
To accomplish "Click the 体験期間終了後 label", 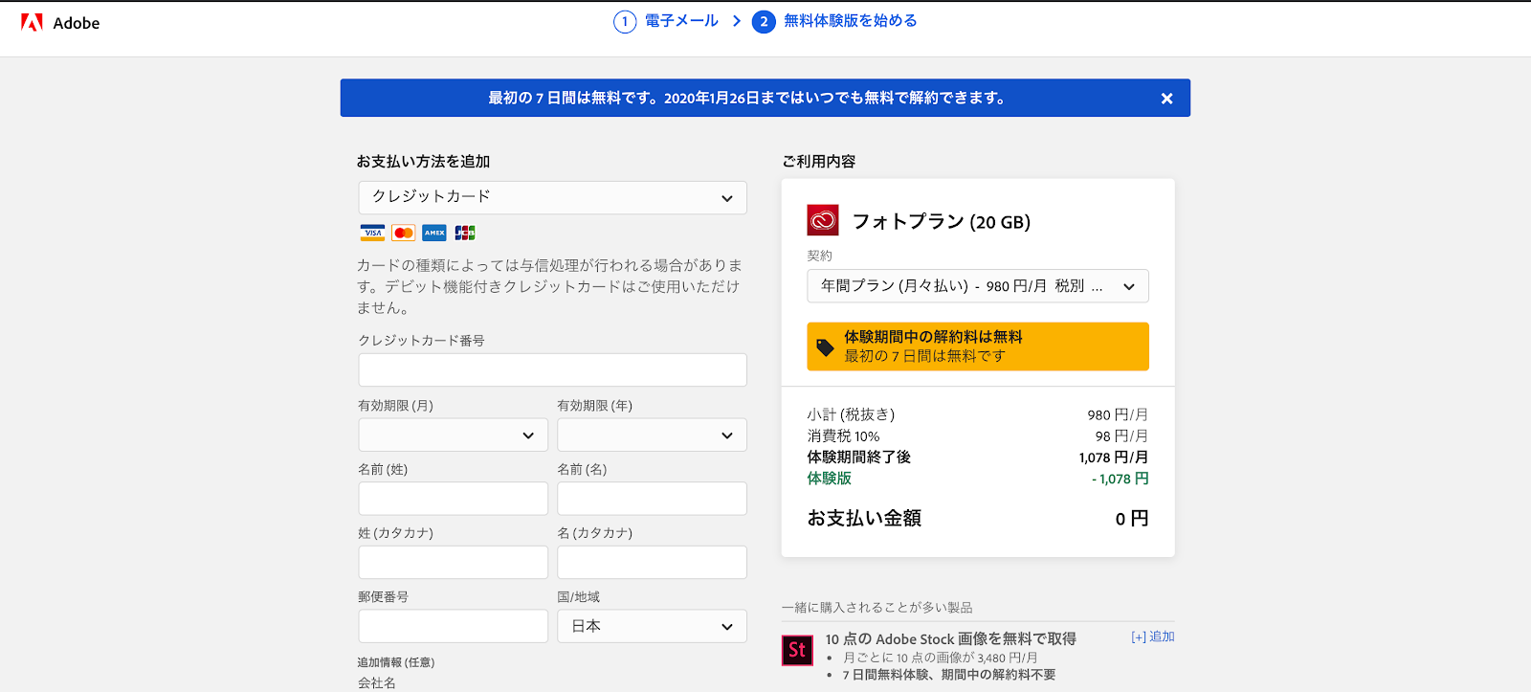I will (x=858, y=458).
